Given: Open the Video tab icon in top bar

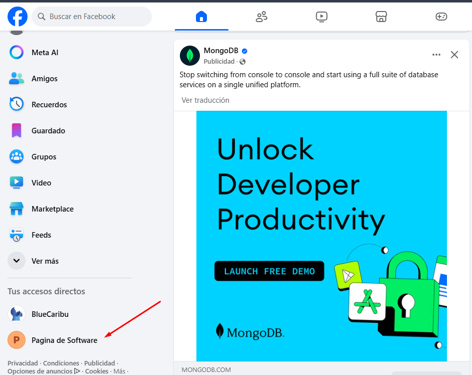Looking at the screenshot, I should point(322,17).
